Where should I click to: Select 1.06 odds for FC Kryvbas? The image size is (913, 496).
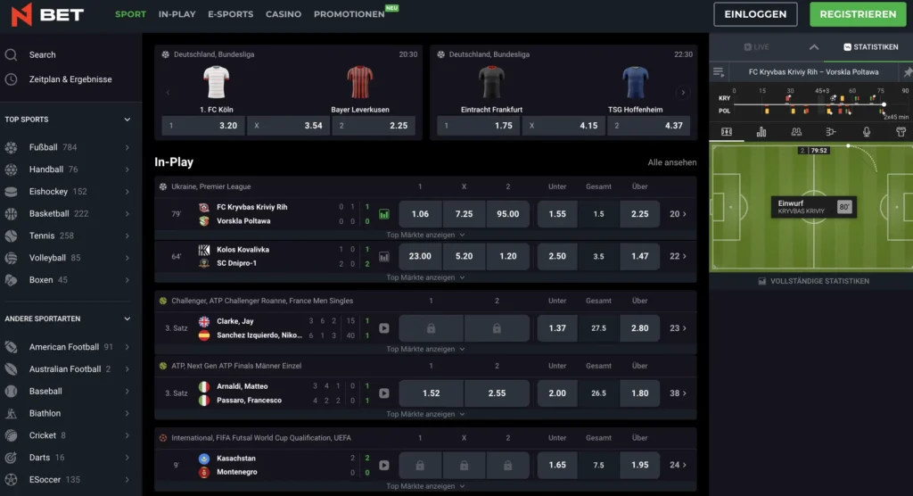(x=420, y=214)
